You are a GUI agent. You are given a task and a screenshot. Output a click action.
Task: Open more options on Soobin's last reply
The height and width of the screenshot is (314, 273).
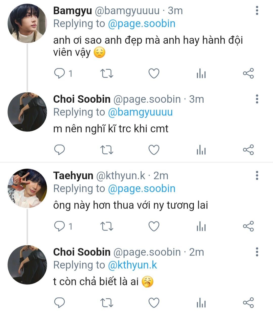tap(257, 252)
